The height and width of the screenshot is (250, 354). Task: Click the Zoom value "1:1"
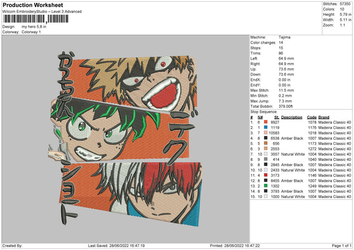pos(342,25)
